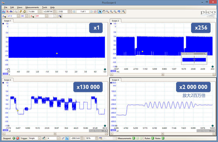218x142 pixels.
Task: Open Channel A ±1 V range dropdown
Action: (x=18, y=16)
